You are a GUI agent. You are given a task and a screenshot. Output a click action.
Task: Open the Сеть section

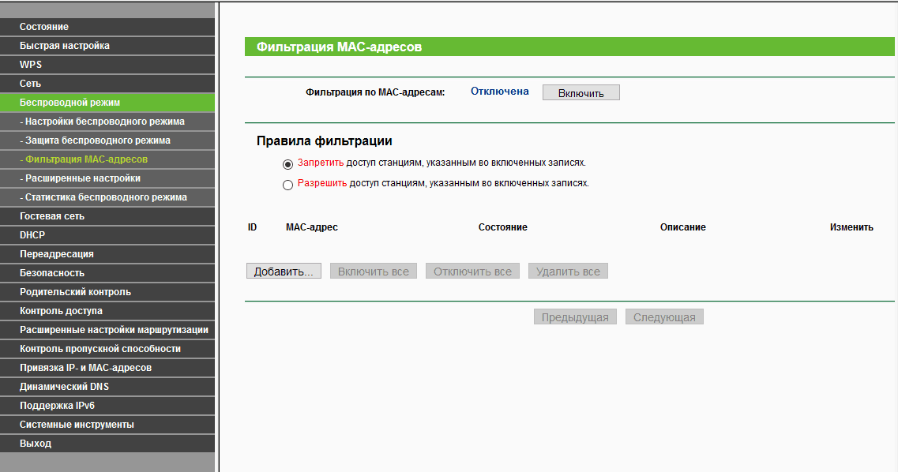[107, 84]
